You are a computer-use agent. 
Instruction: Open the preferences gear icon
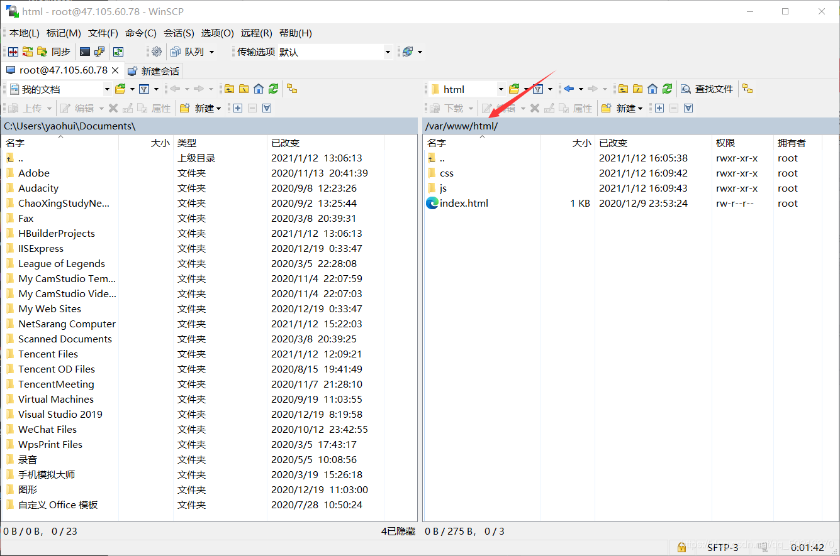157,52
